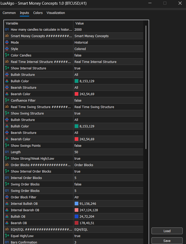Toggle Color Candles false value
Viewport: 186px width, 244px height.
[x=108, y=55]
